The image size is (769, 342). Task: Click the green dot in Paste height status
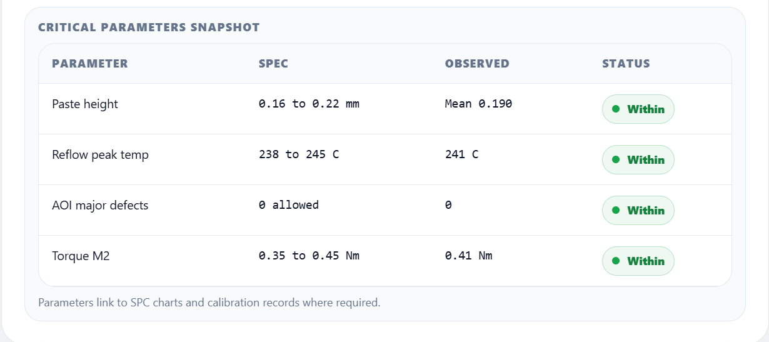coord(616,109)
